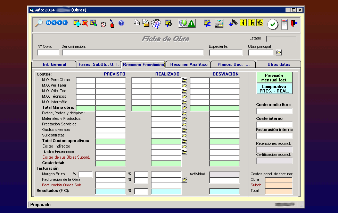Click the Coste interno field
The image size is (338, 213).
pos(274,125)
